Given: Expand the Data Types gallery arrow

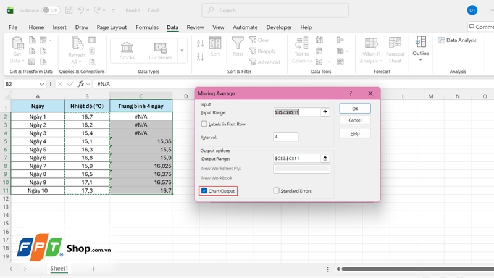Looking at the screenshot, I should click(182, 50).
